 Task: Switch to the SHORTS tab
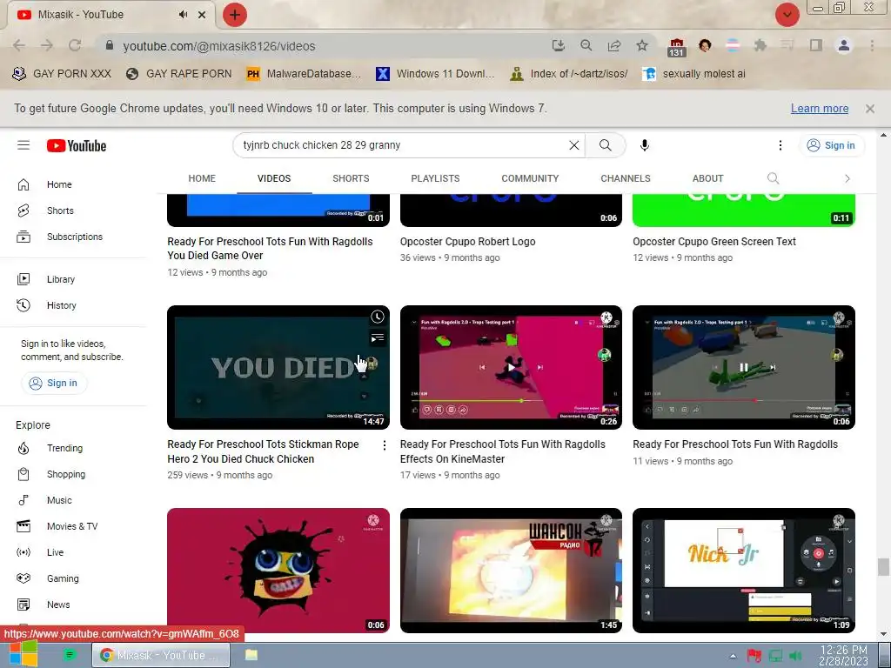click(351, 178)
